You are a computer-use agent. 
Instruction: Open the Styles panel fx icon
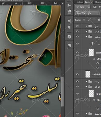pos(69,46)
